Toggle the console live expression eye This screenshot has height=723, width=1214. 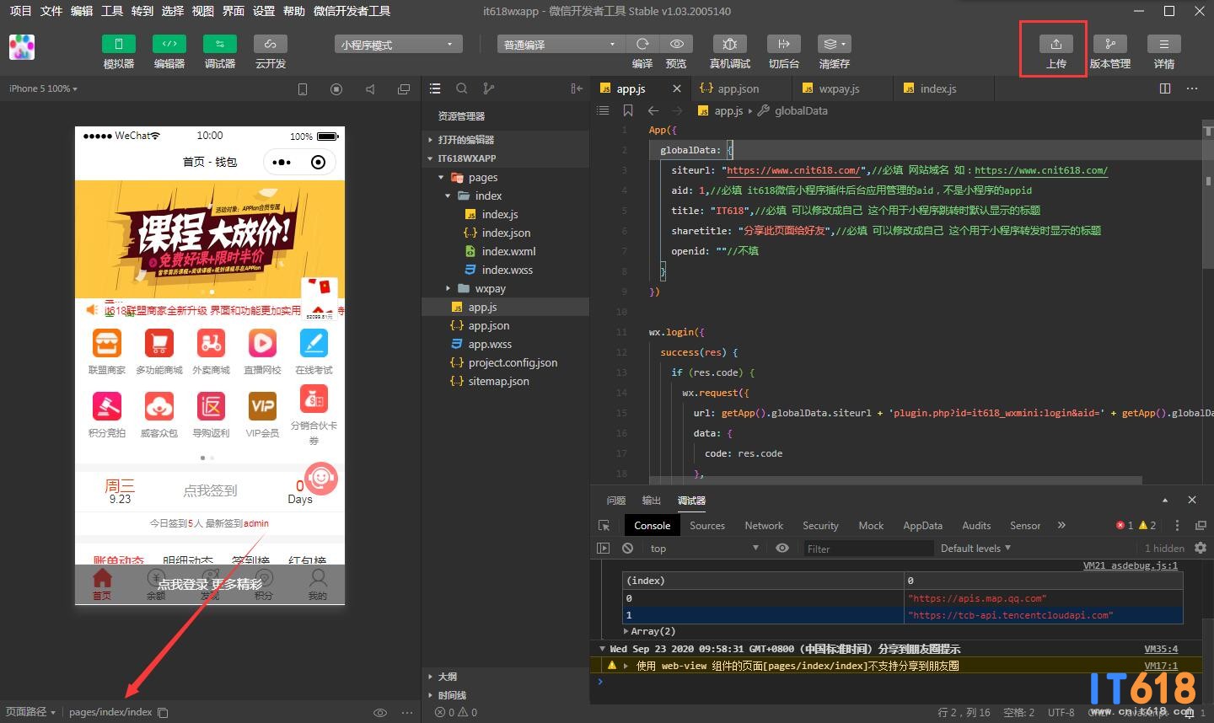pos(782,548)
